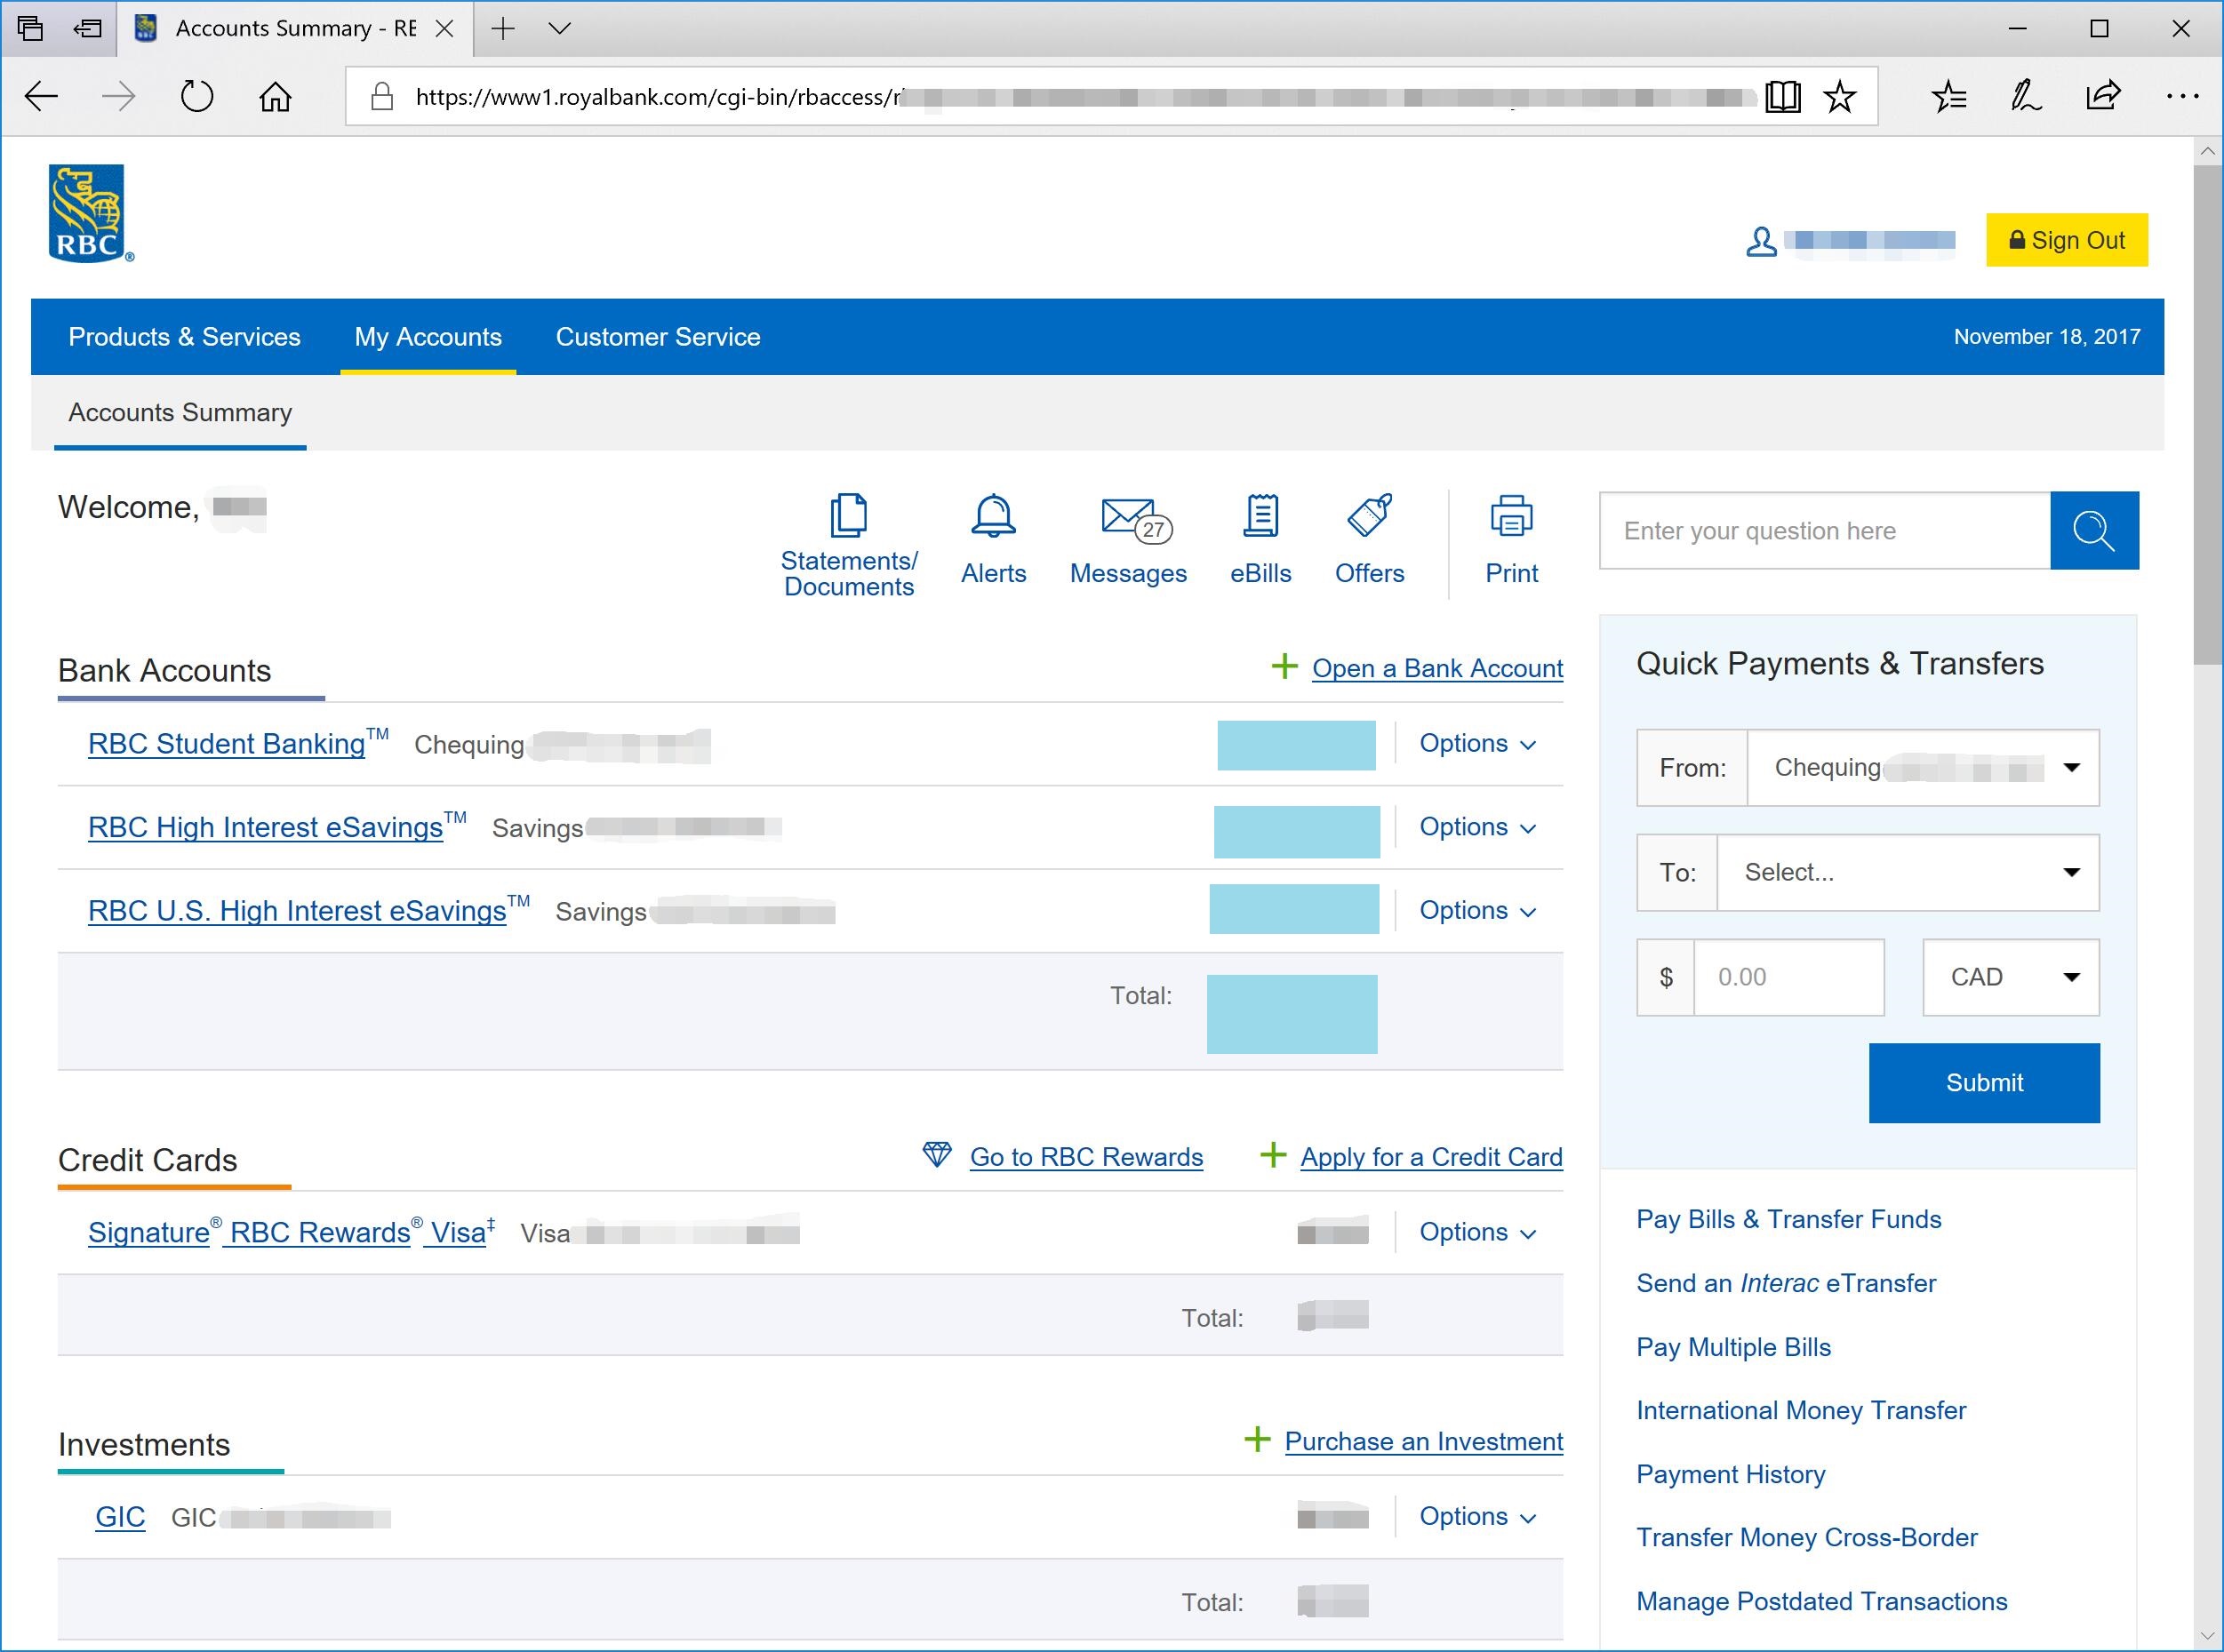Open a new browser tab

click(x=503, y=29)
